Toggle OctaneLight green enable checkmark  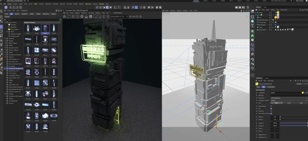(273, 22)
